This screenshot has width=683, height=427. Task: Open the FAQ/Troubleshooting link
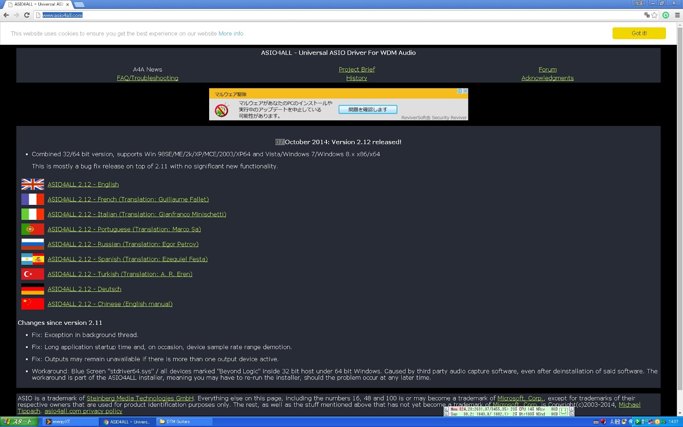[148, 78]
